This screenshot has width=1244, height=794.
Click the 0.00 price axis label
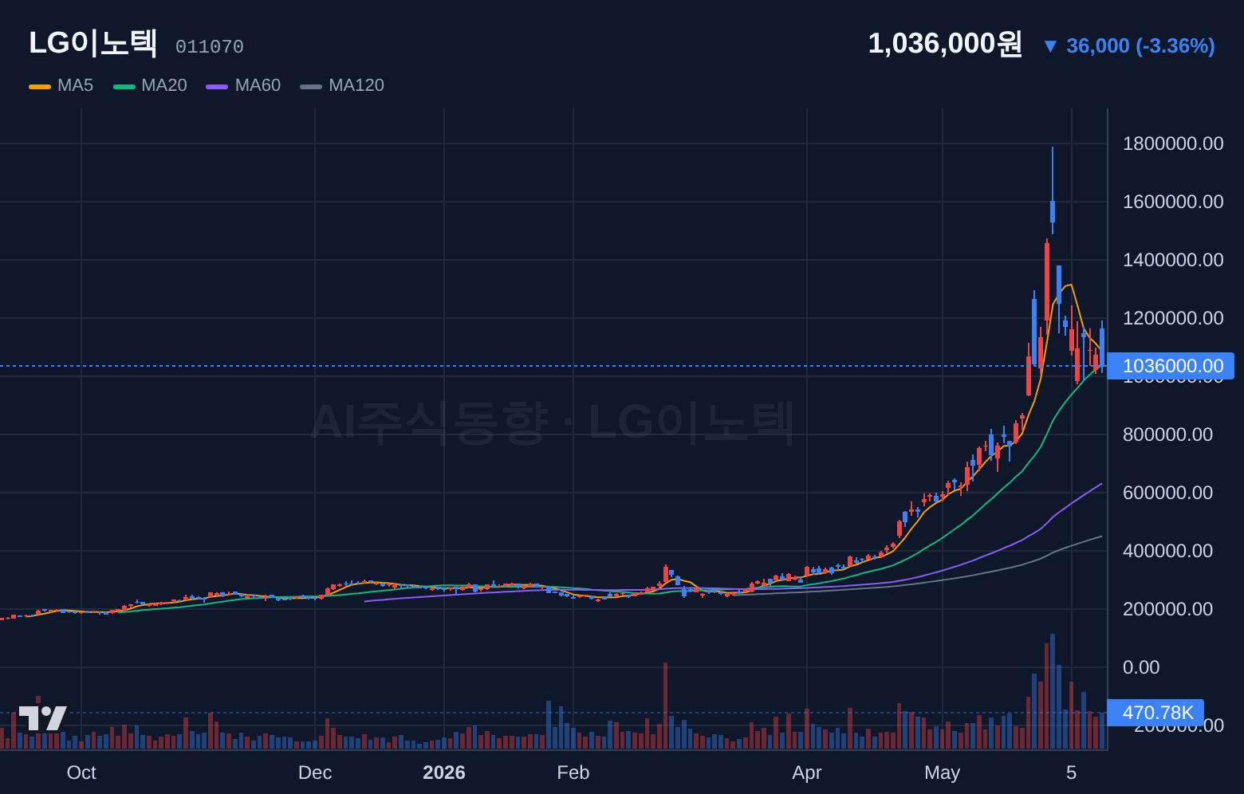coord(1141,667)
